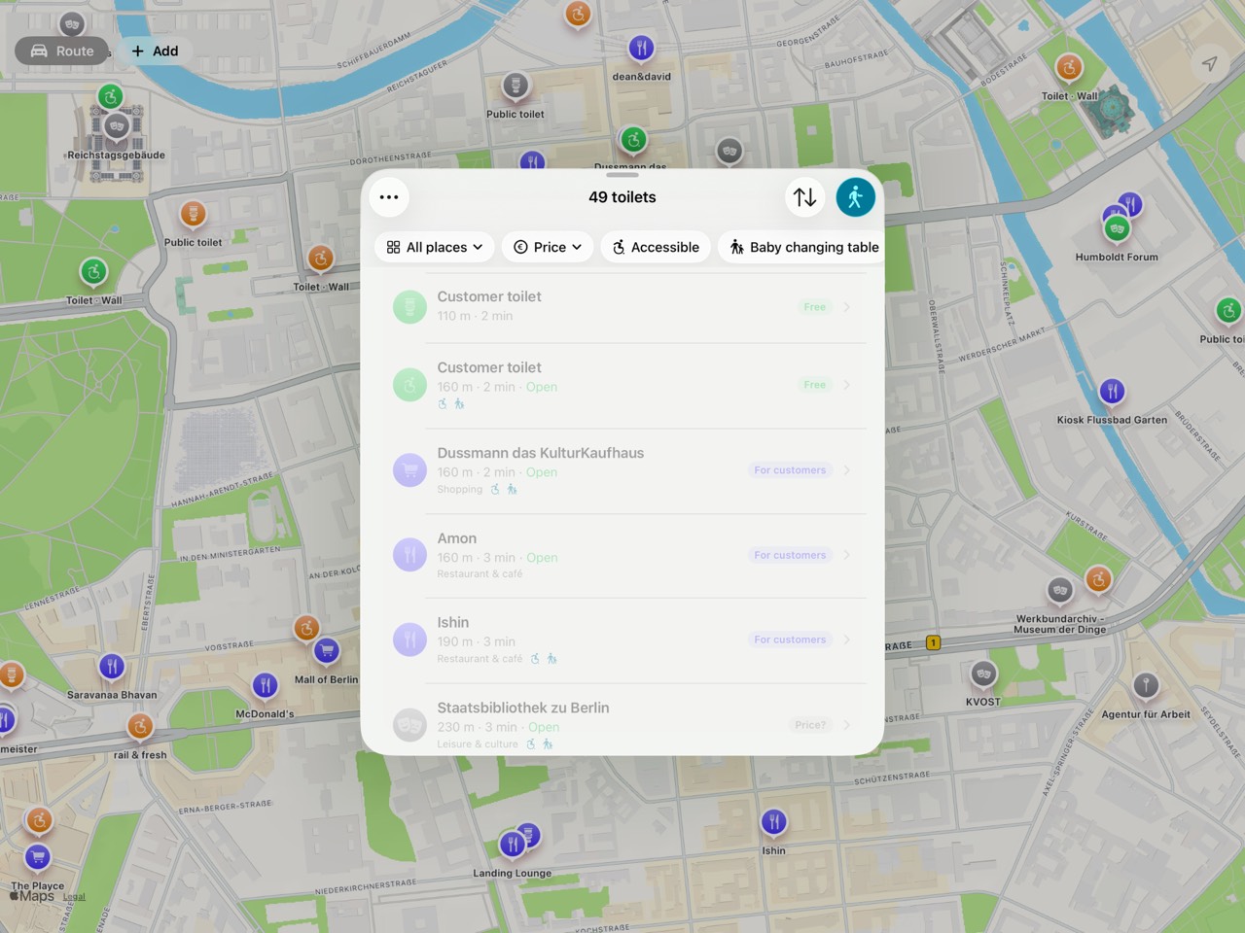
Task: Open the Amon list entry
Action: point(622,556)
